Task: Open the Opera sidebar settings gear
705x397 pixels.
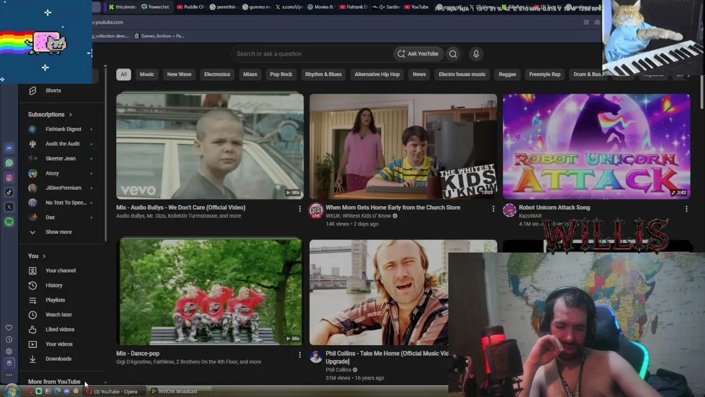Action: pyautogui.click(x=9, y=351)
